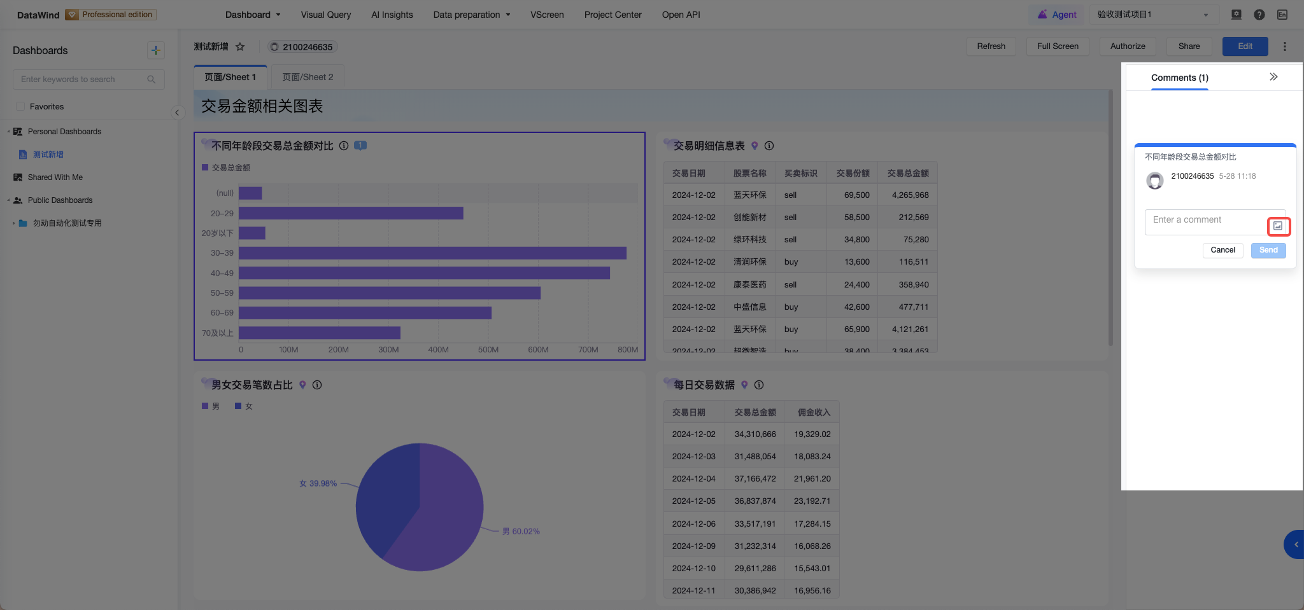Open the more options vertical dots menu

coord(1285,46)
